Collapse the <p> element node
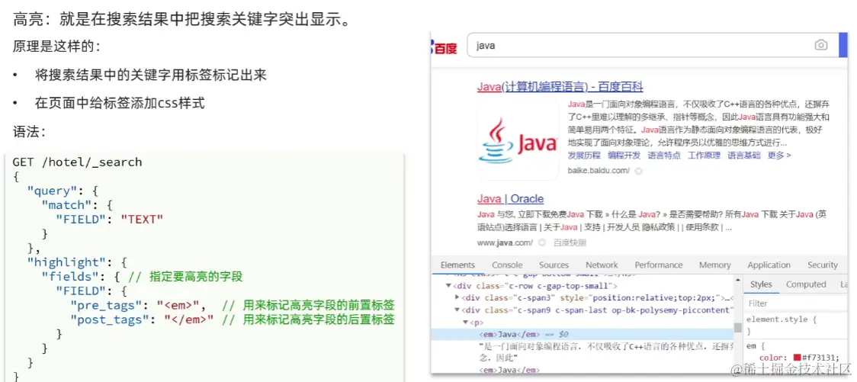The height and width of the screenshot is (382, 857). [x=465, y=323]
